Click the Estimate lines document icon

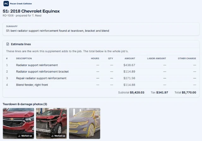[8, 44]
